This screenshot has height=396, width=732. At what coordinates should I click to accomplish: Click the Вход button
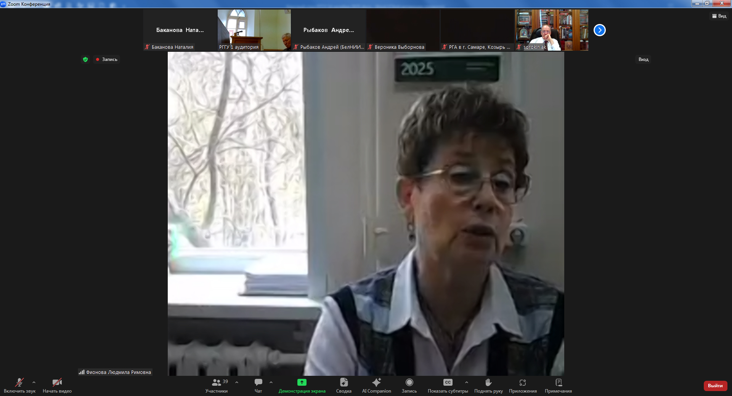[643, 59]
